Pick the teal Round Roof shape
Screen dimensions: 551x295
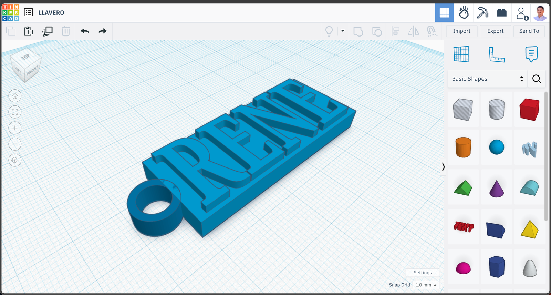tap(530, 188)
